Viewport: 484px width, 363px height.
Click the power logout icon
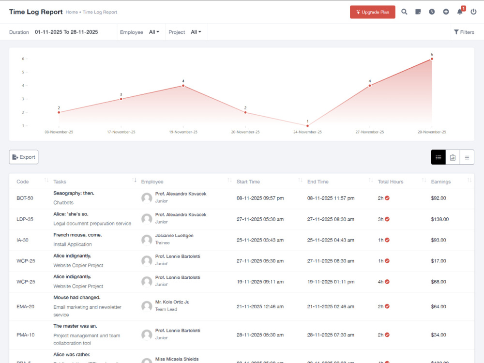[473, 12]
